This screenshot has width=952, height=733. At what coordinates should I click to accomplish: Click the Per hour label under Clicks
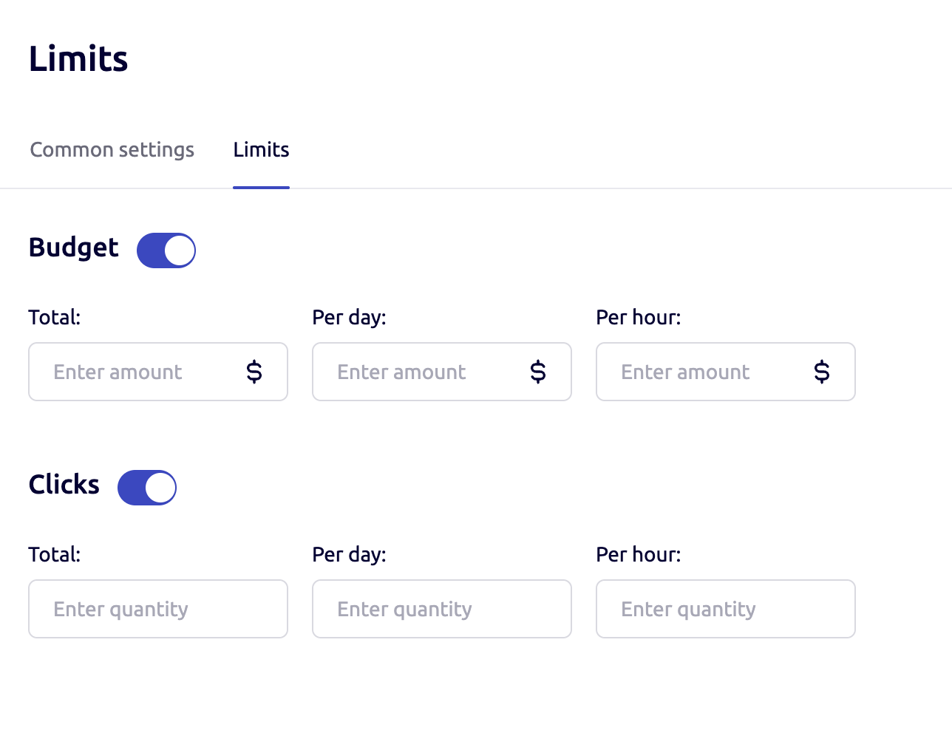pos(639,555)
